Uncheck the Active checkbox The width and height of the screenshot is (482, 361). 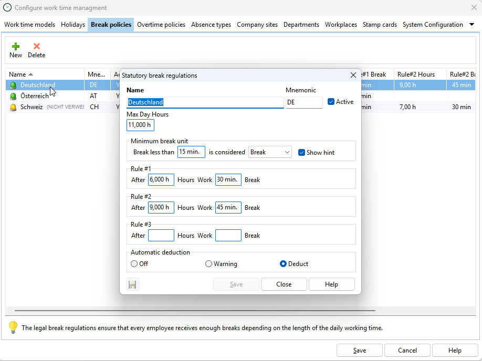tap(331, 102)
